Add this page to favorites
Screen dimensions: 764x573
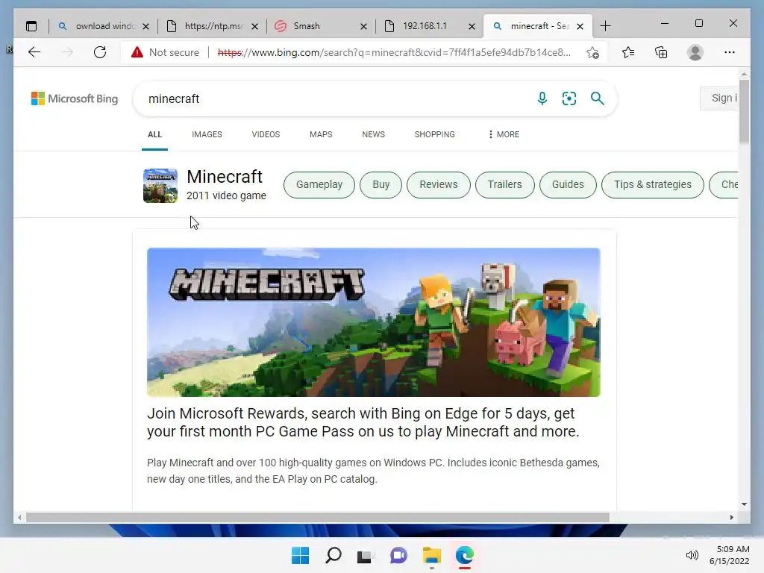[592, 53]
